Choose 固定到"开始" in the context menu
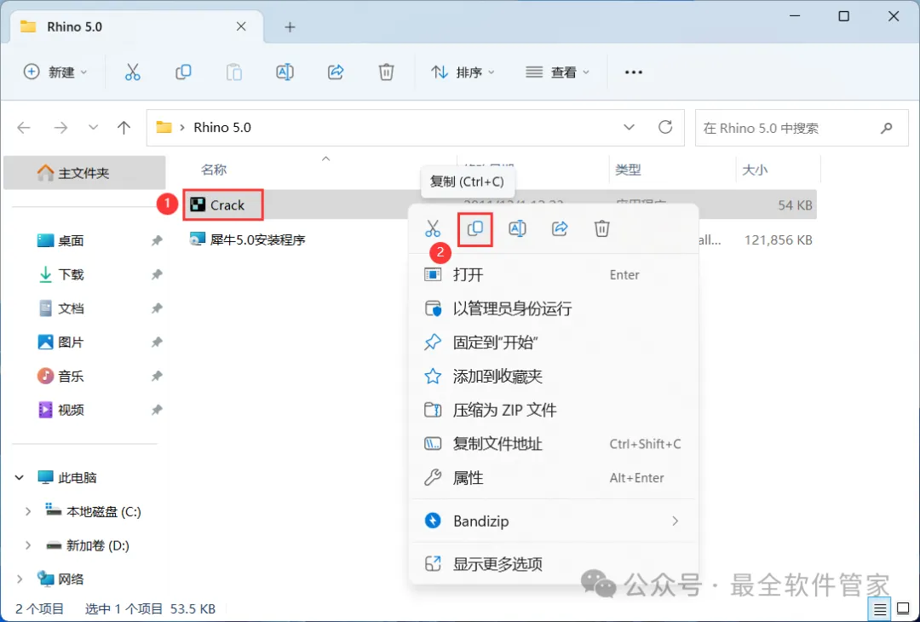 click(x=554, y=343)
